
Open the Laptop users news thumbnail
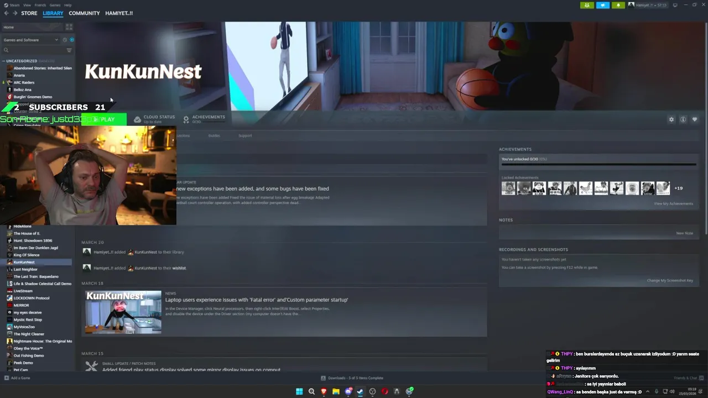(123, 312)
